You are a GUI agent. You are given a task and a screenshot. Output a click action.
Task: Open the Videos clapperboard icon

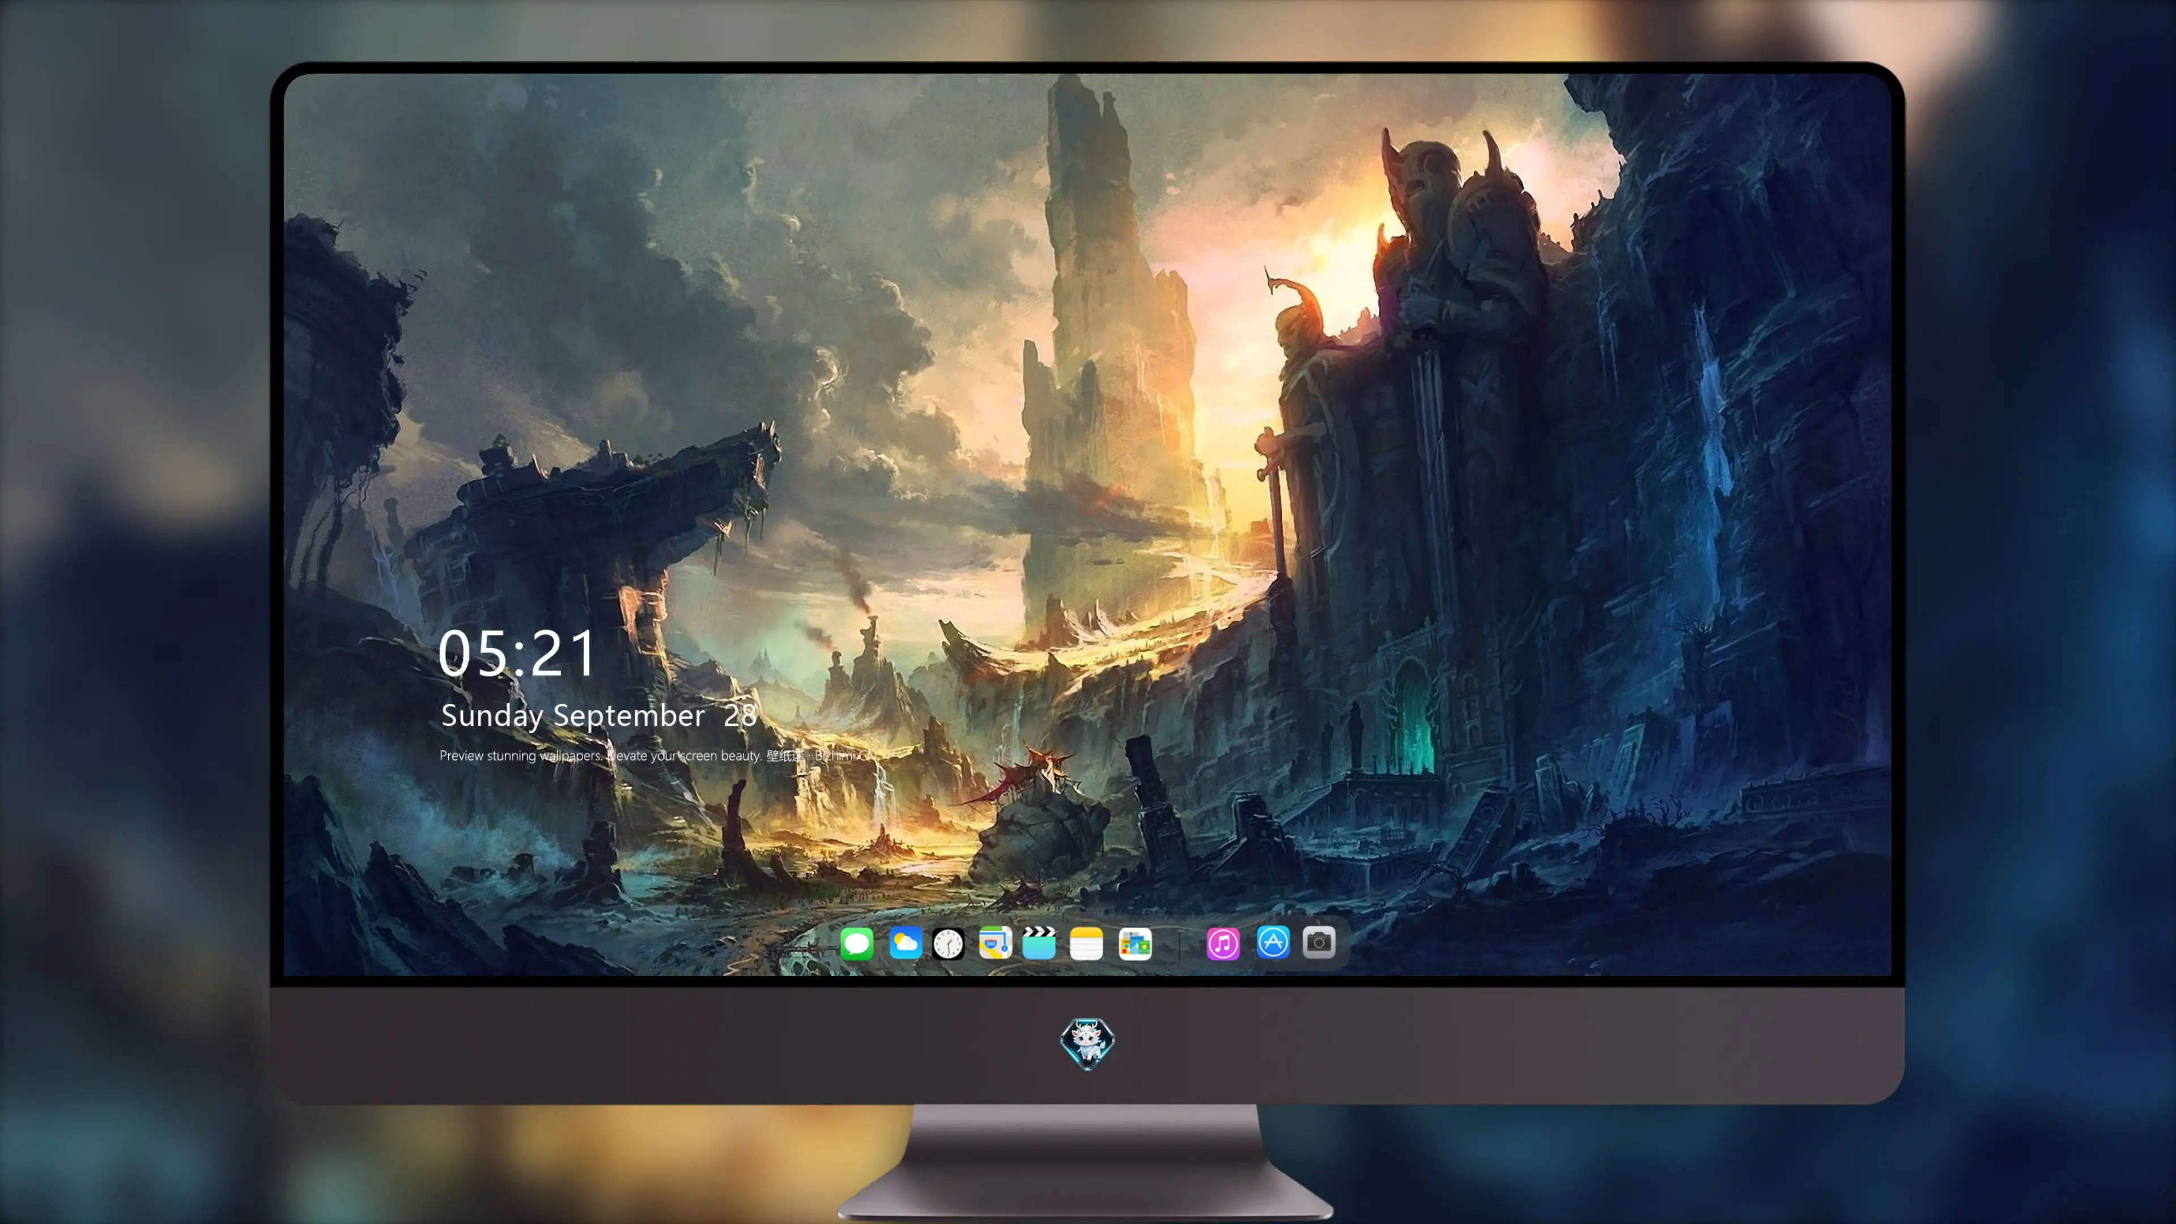pos(1039,943)
